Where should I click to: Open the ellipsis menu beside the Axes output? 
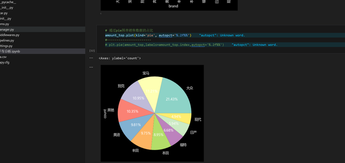tap(91, 58)
